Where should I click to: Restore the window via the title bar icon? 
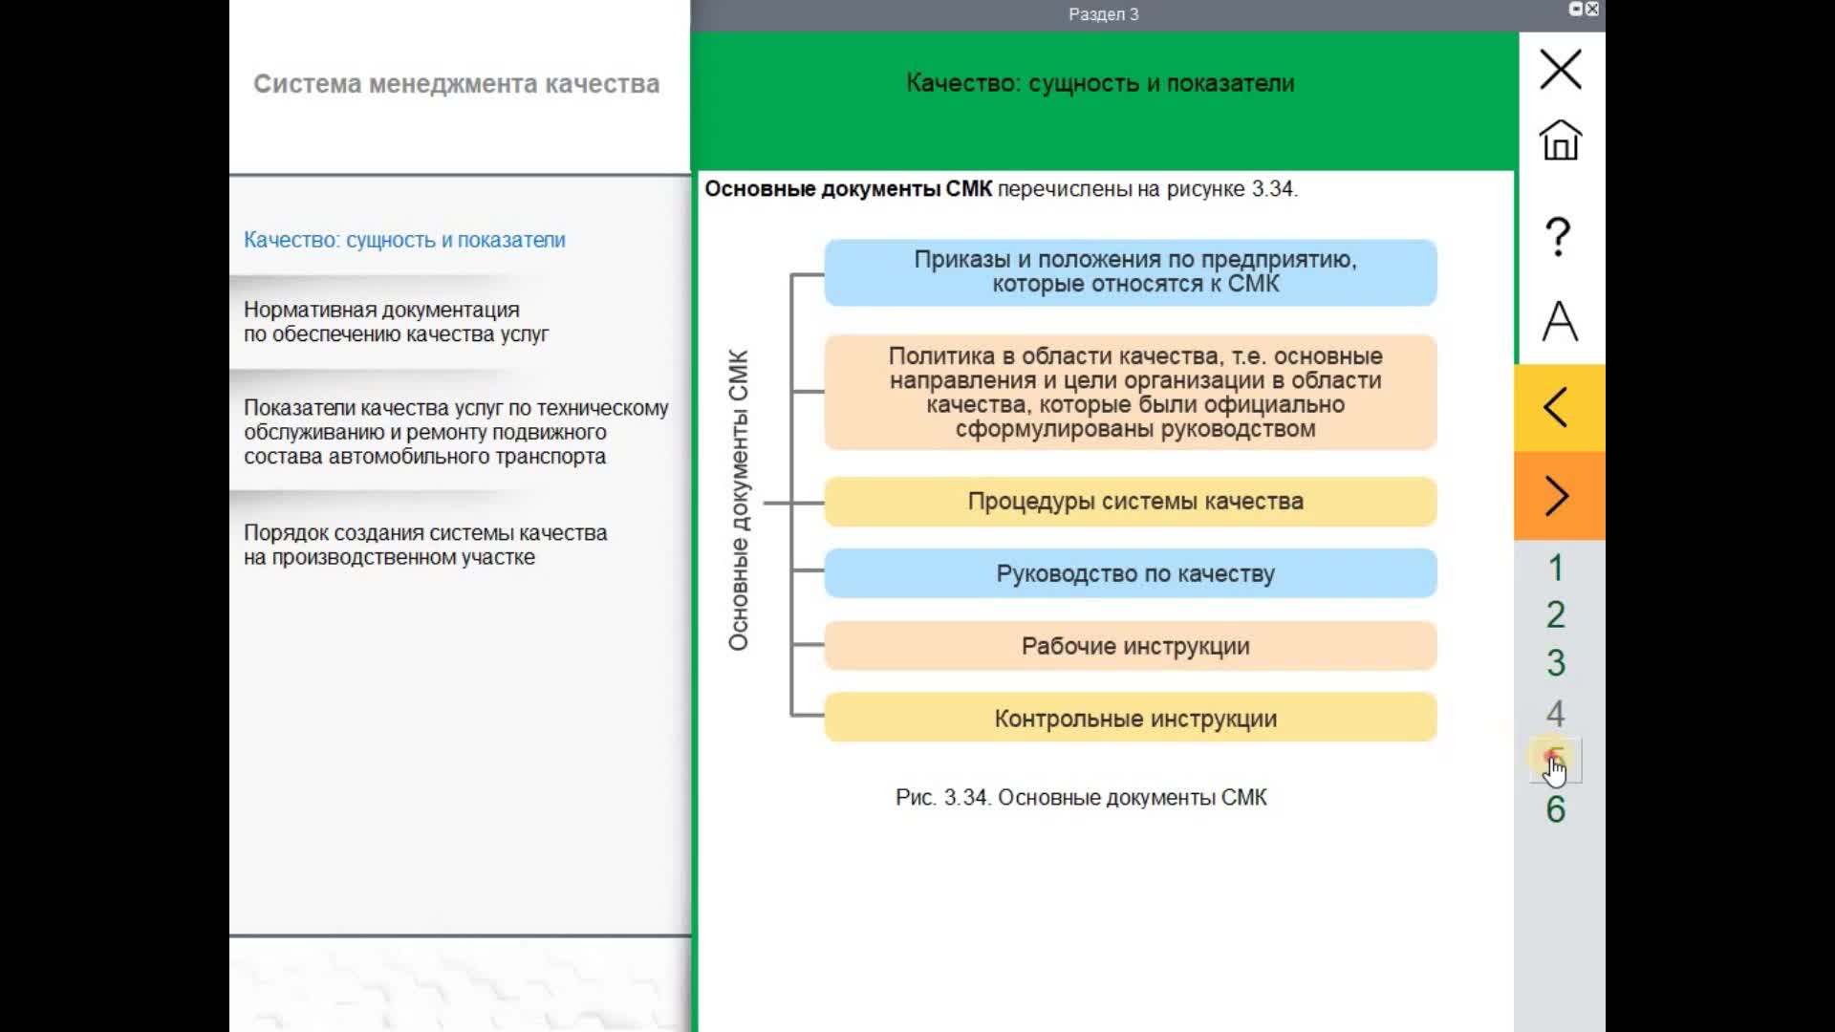point(1575,9)
